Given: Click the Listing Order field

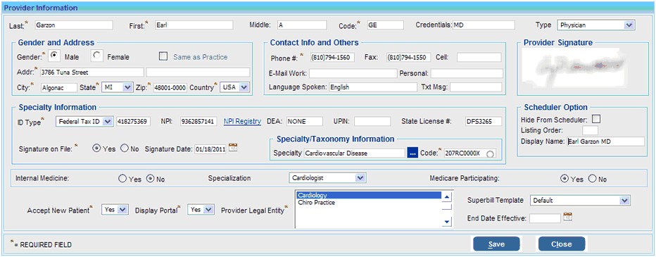Looking at the screenshot, I should click(x=591, y=130).
